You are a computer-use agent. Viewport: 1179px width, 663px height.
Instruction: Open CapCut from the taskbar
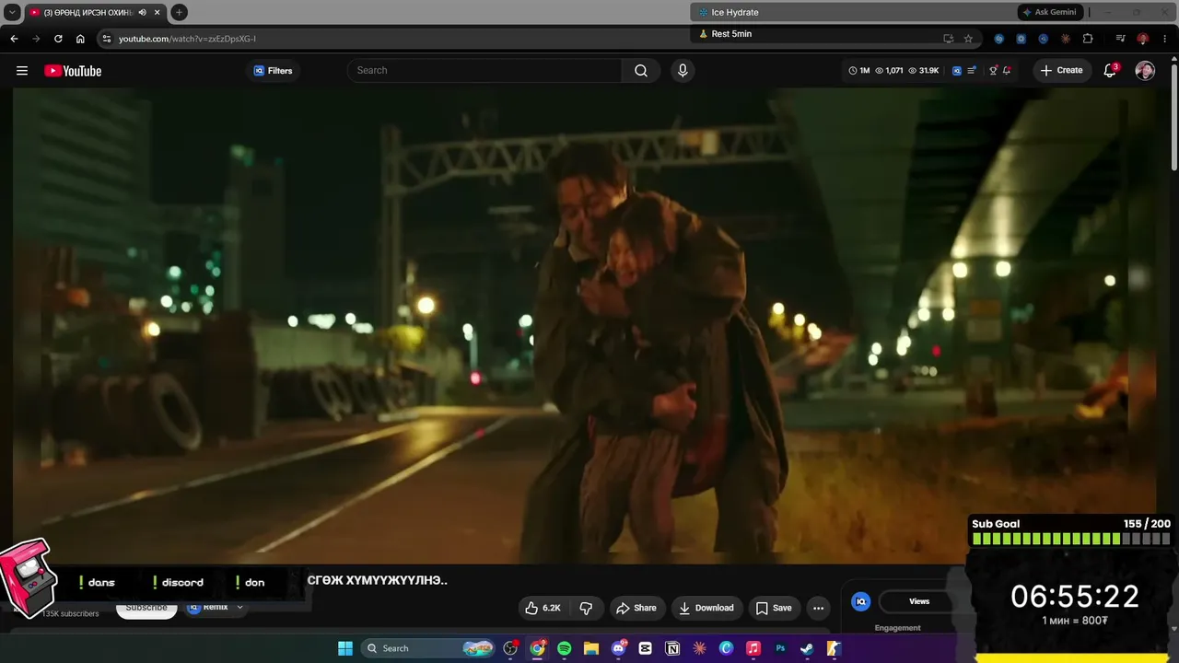point(646,648)
